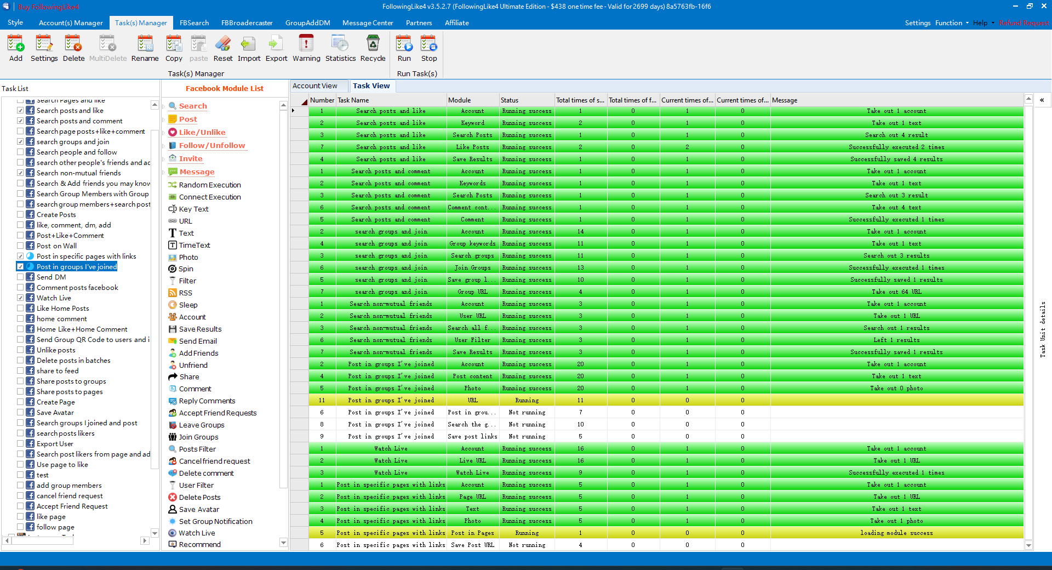The height and width of the screenshot is (570, 1052).
Task: Open the FBSearch tab
Action: tap(194, 22)
